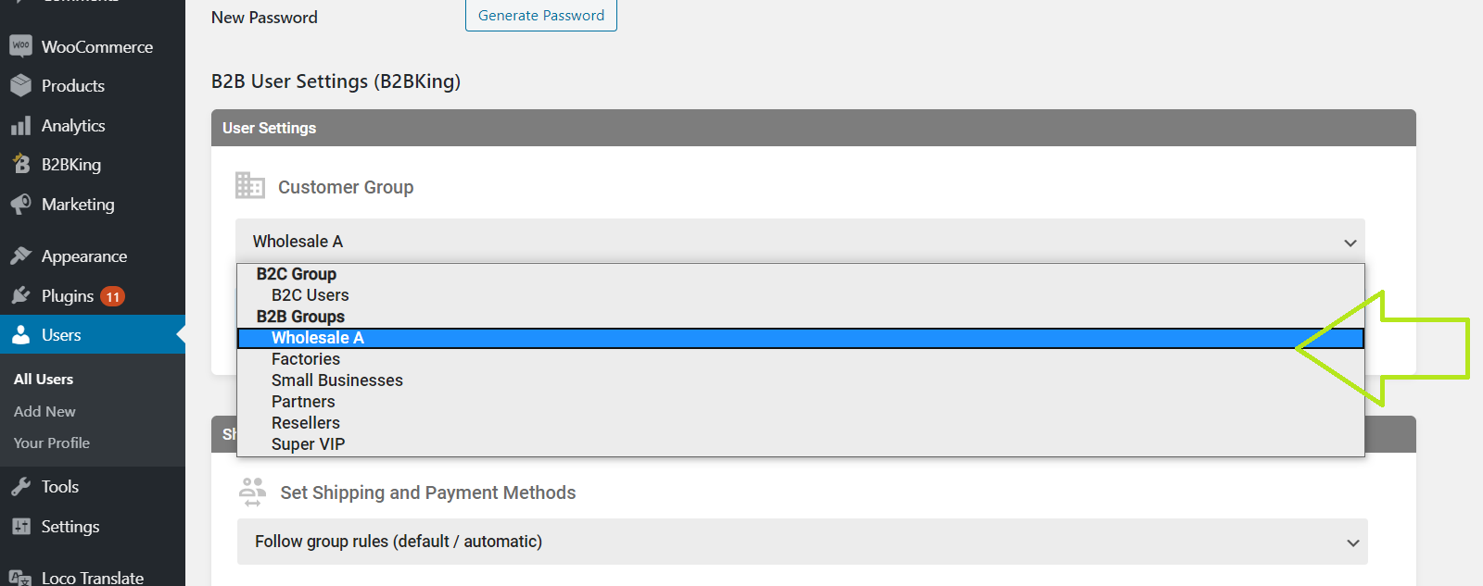
Task: Select the Super VIP group
Action: point(308,443)
